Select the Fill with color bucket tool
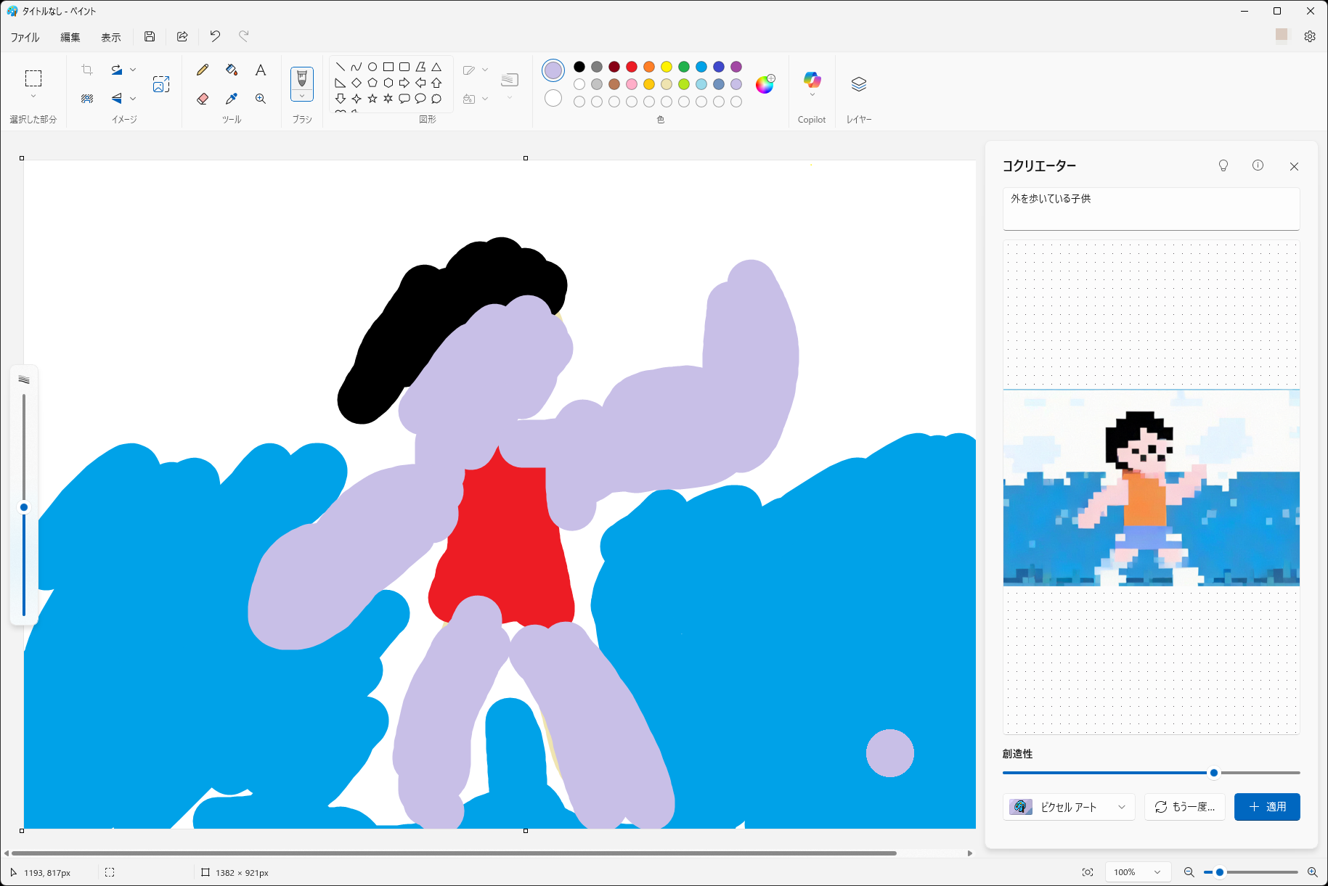The height and width of the screenshot is (886, 1328). click(x=232, y=70)
